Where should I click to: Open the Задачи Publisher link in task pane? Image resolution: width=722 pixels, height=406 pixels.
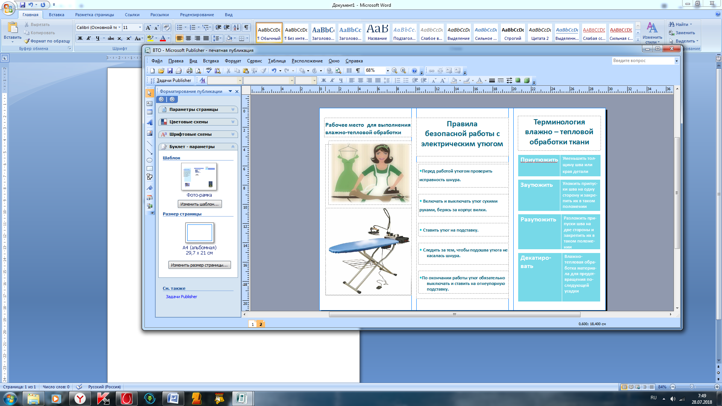coord(181,297)
